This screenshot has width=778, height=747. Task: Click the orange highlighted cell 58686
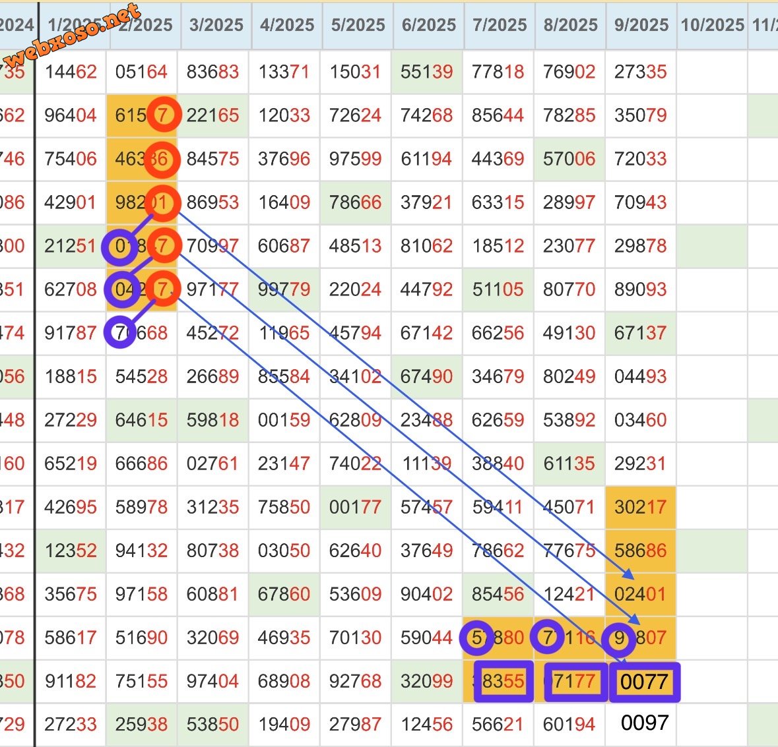(x=640, y=551)
